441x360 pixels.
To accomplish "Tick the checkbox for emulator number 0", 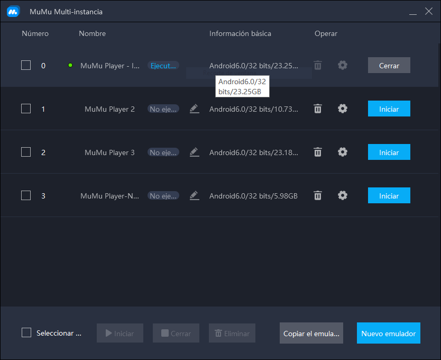I will pyautogui.click(x=26, y=65).
